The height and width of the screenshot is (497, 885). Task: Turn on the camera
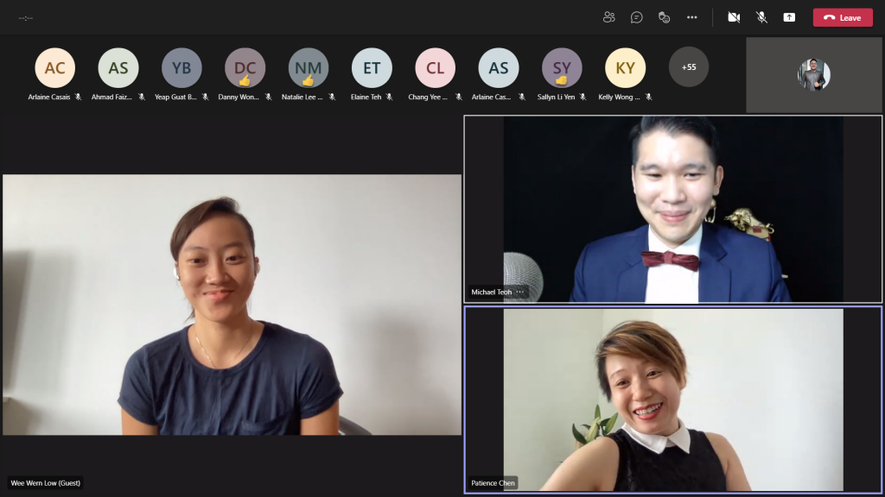click(x=734, y=17)
